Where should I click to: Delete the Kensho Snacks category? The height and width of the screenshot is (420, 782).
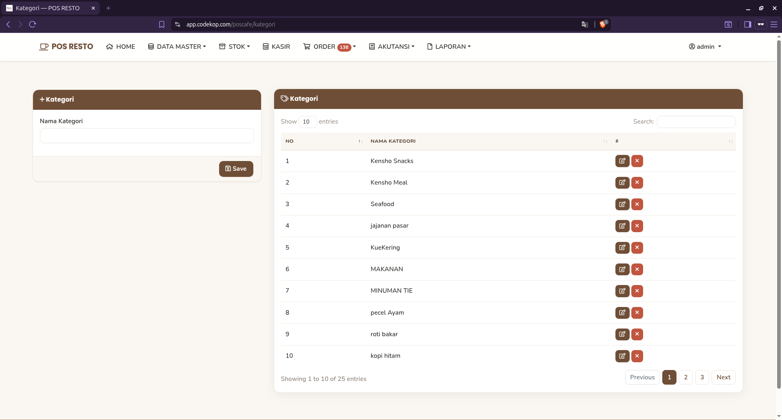[x=637, y=161]
